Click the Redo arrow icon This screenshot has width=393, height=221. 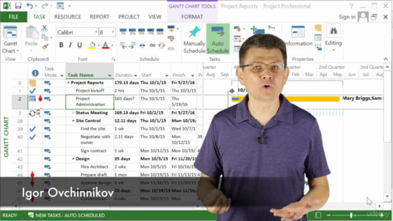(x=45, y=6)
